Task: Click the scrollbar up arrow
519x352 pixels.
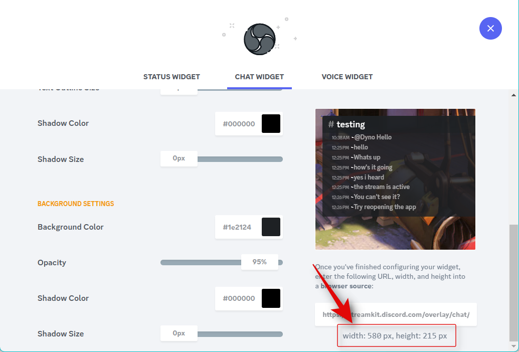Action: click(513, 95)
